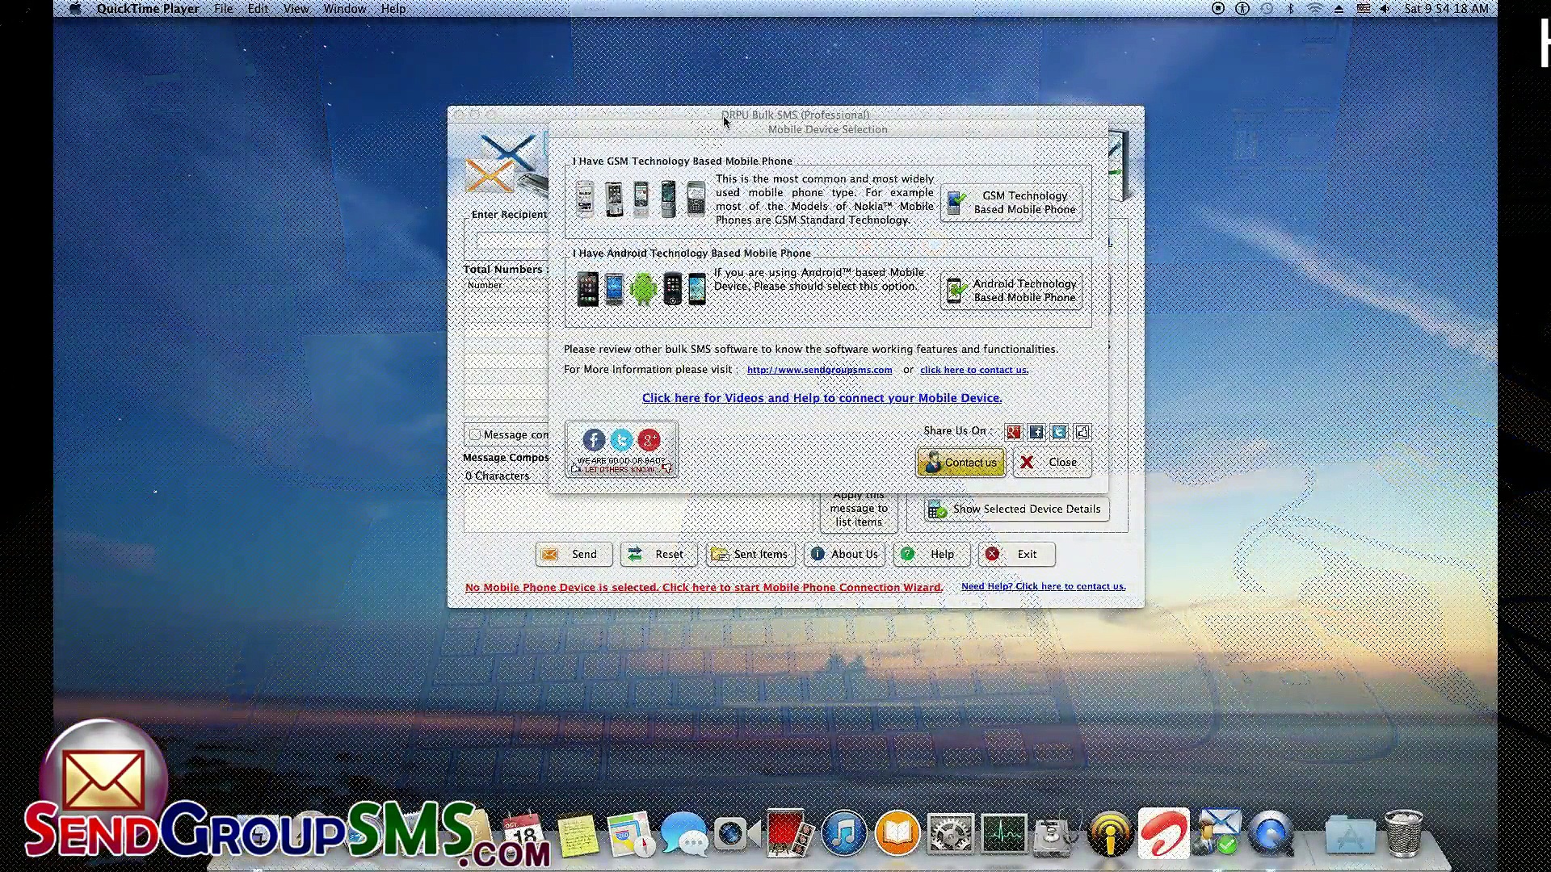Toggle the Message concatenation checkbox
The image size is (1551, 872).
tap(476, 434)
